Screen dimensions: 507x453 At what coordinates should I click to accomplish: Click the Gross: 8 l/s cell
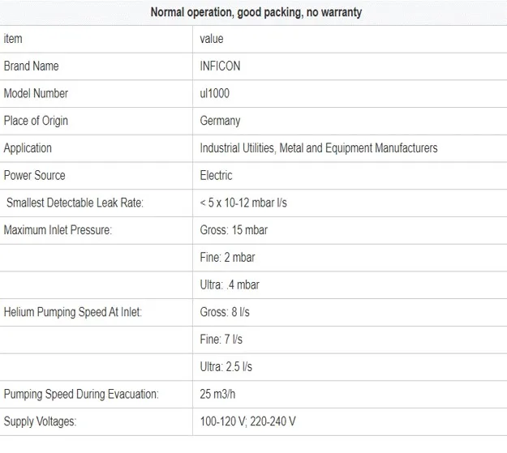pyautogui.click(x=224, y=312)
